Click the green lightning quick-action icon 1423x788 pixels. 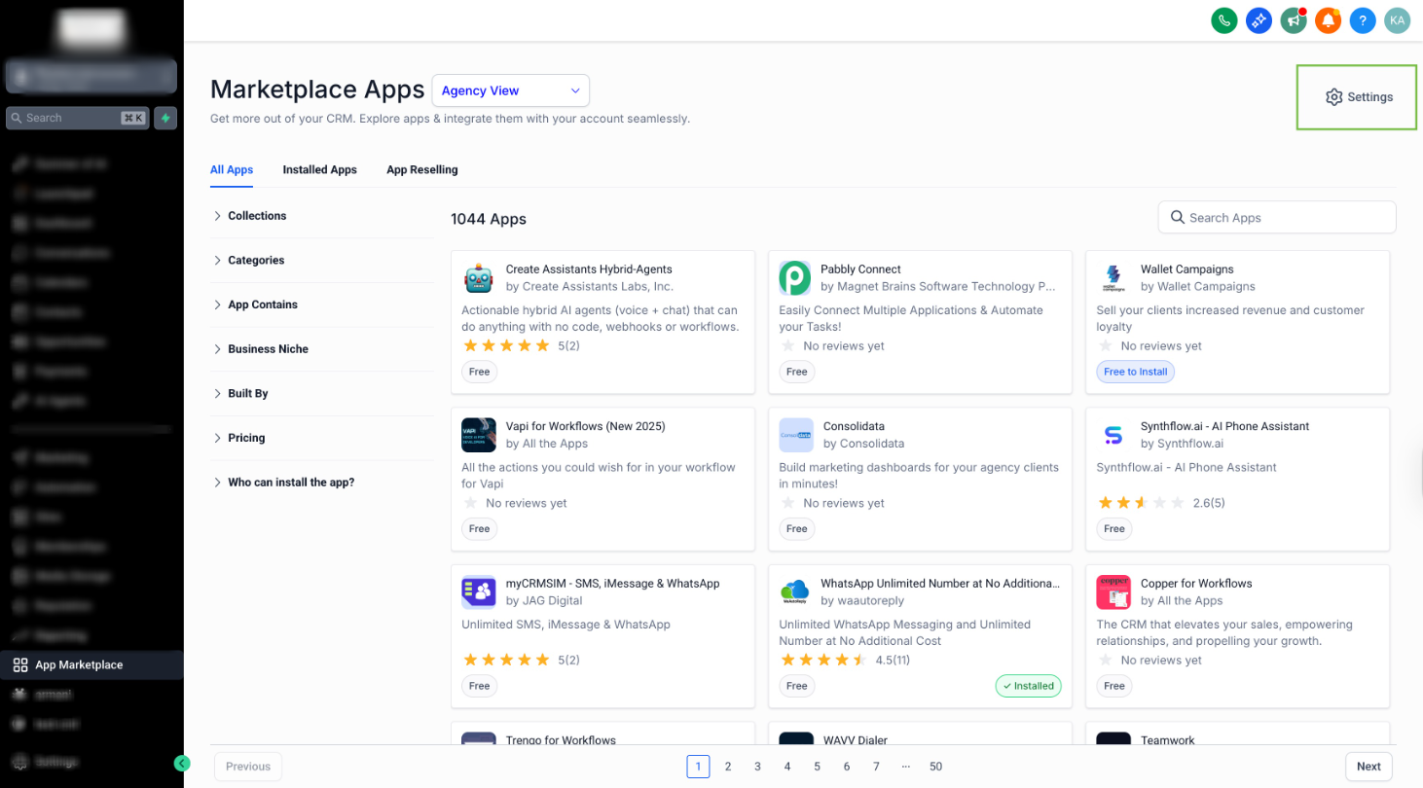(165, 118)
